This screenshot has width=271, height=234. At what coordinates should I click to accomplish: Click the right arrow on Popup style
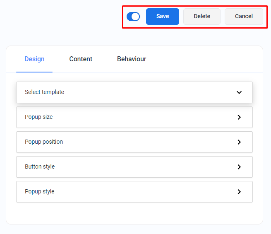point(239,192)
